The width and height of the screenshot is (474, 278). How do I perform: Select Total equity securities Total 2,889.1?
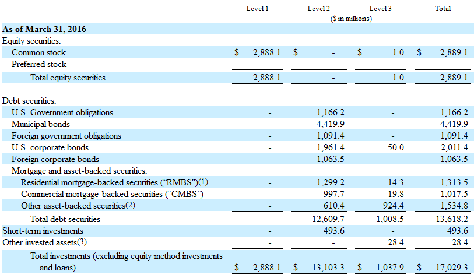coord(454,78)
